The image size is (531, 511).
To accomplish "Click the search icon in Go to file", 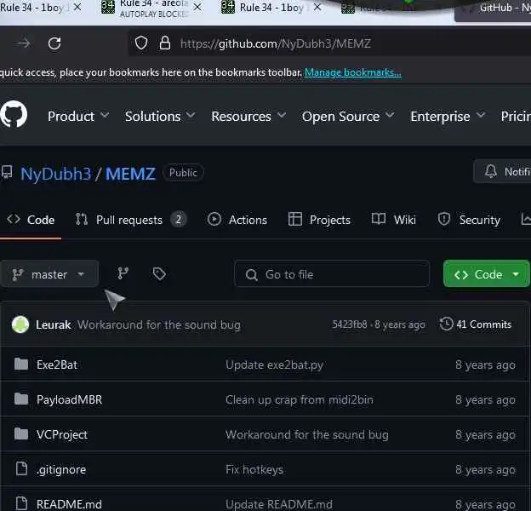I will (251, 275).
